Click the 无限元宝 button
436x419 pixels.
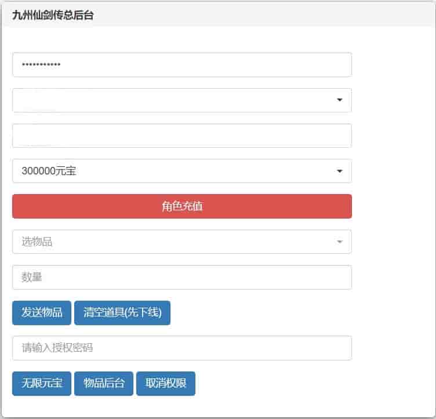coord(42,384)
